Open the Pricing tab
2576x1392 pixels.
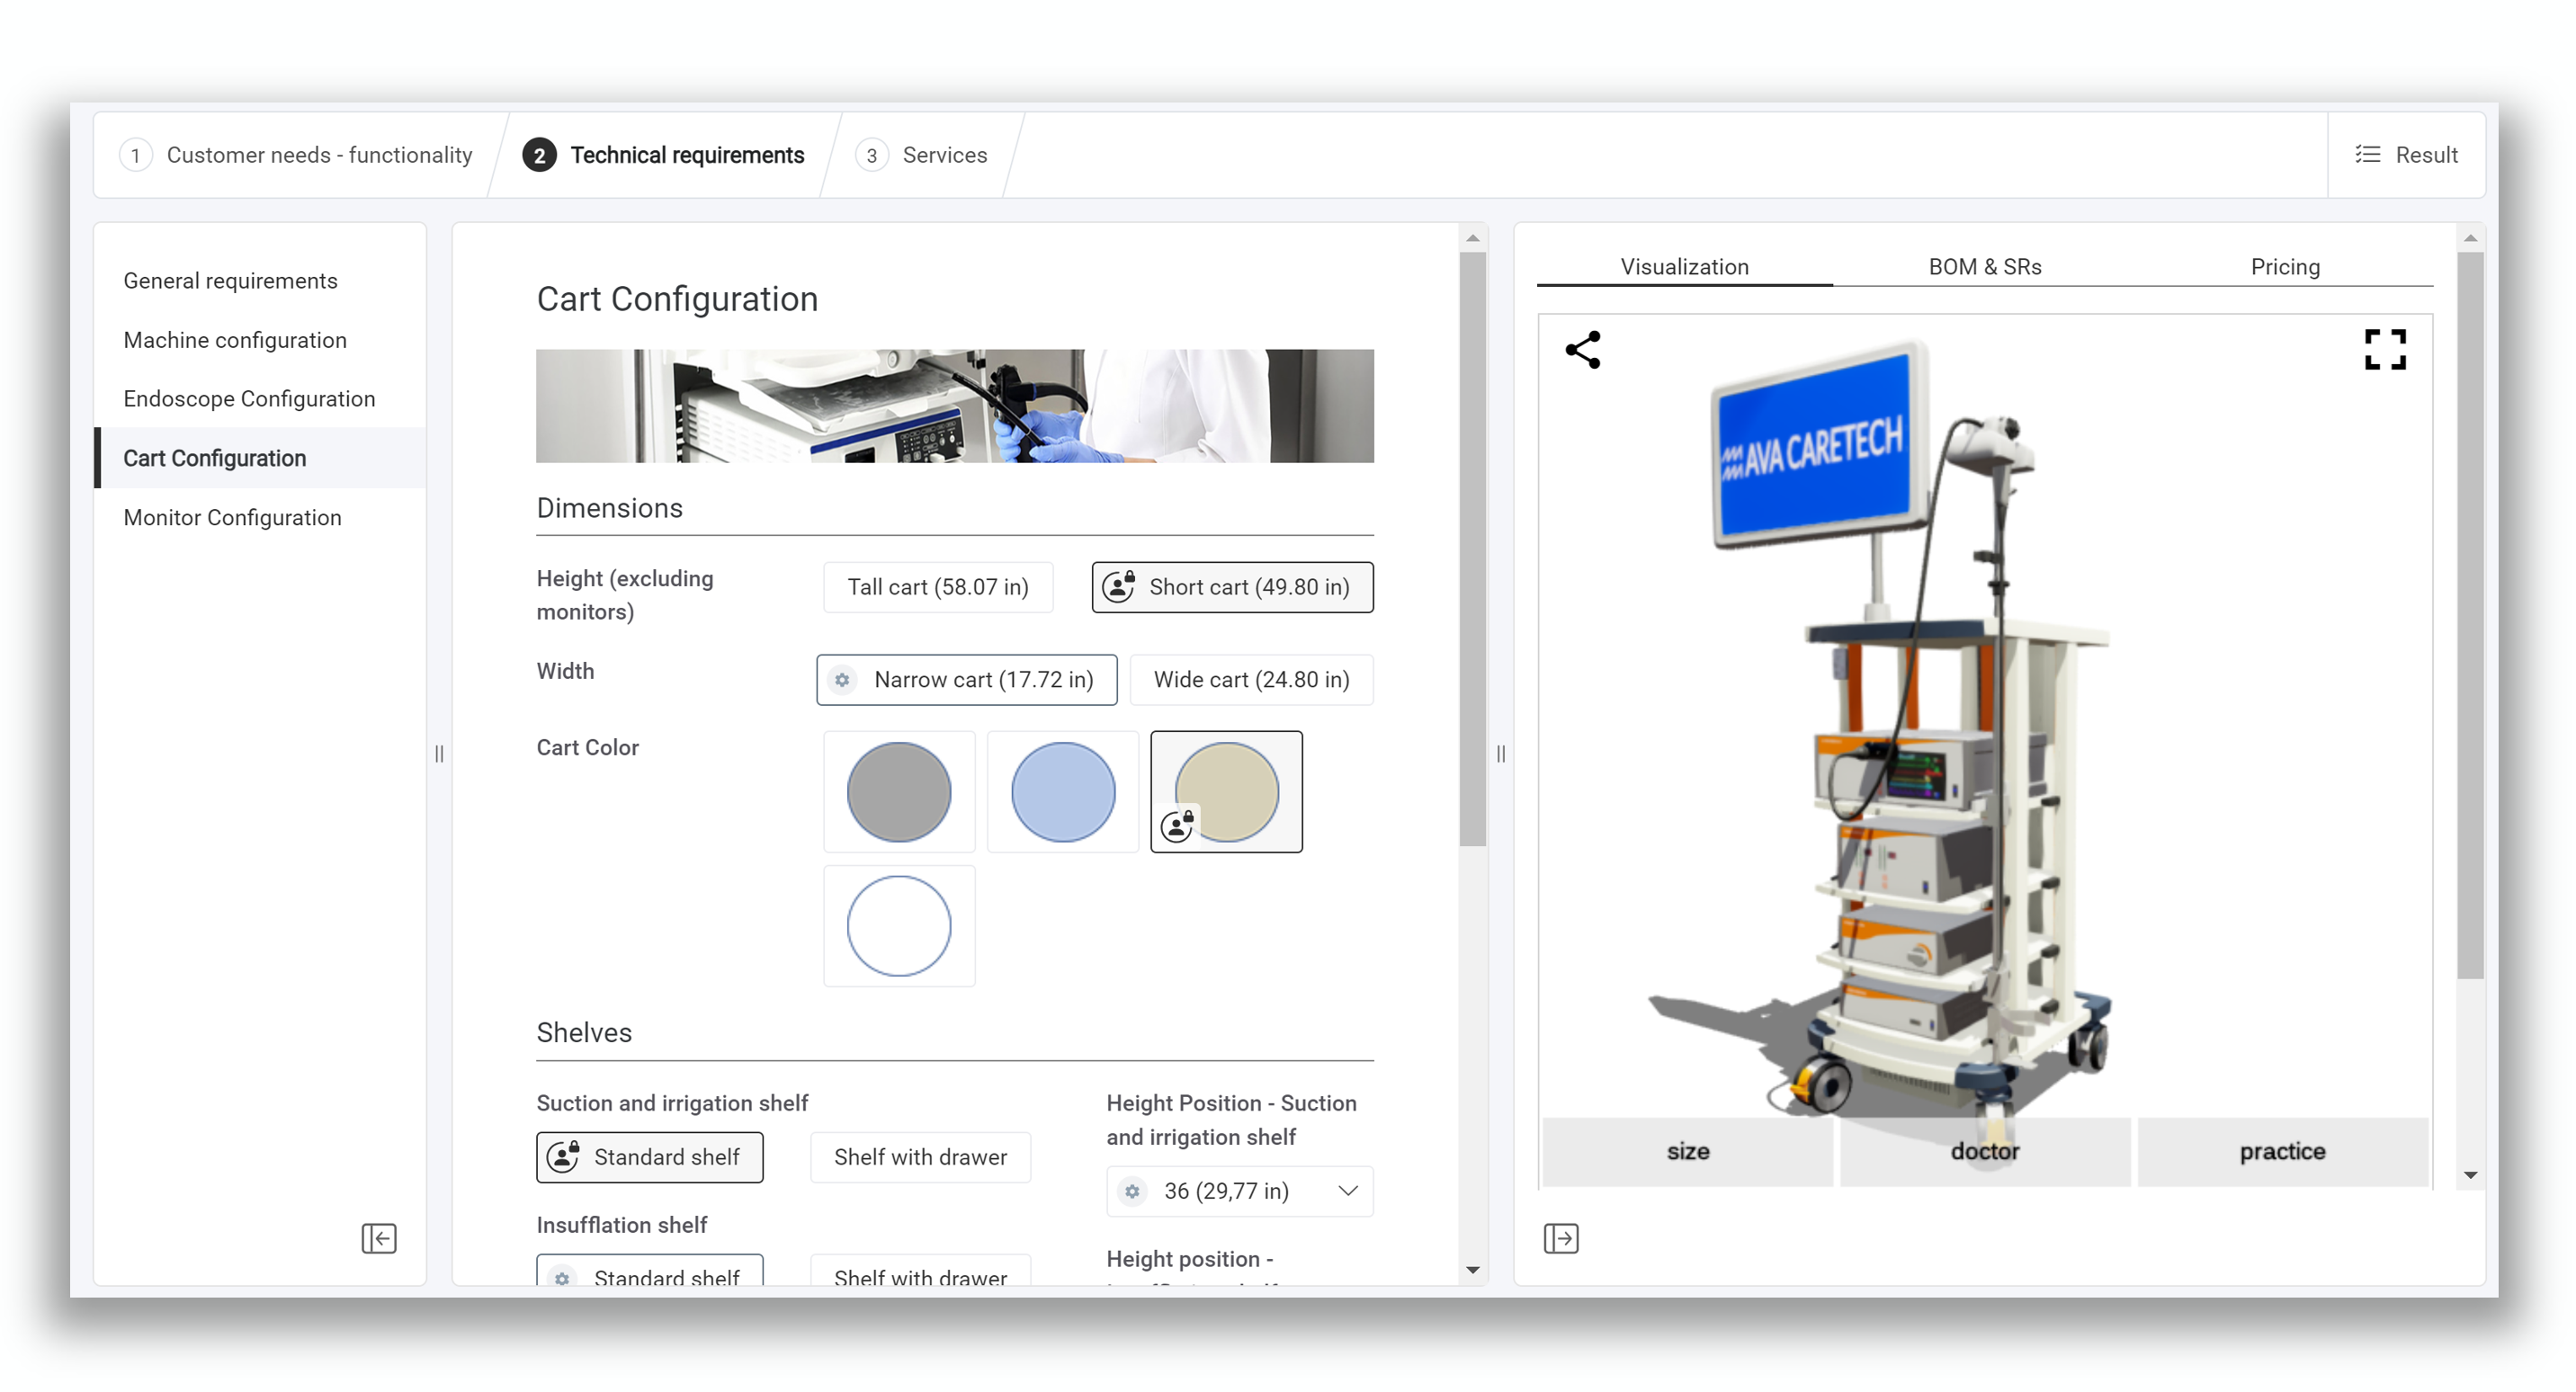pyautogui.click(x=2285, y=266)
